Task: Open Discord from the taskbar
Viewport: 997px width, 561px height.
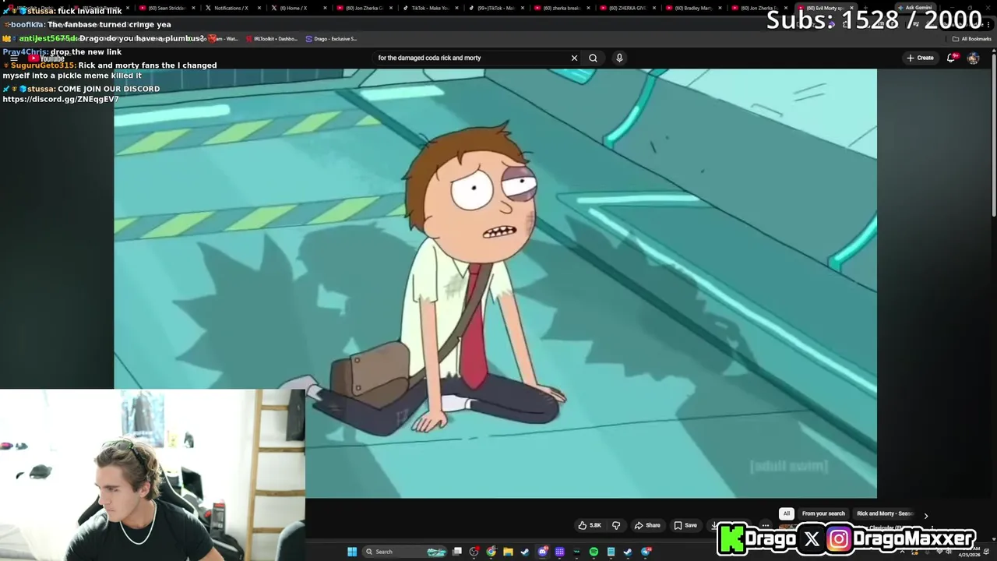Action: pos(543,552)
